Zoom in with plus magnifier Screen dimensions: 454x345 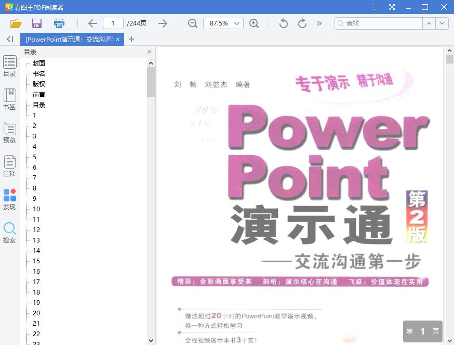pos(254,23)
